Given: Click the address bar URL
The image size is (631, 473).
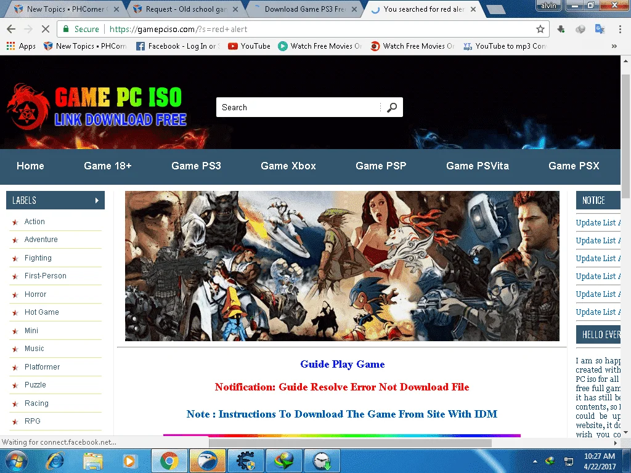Looking at the screenshot, I should (178, 29).
